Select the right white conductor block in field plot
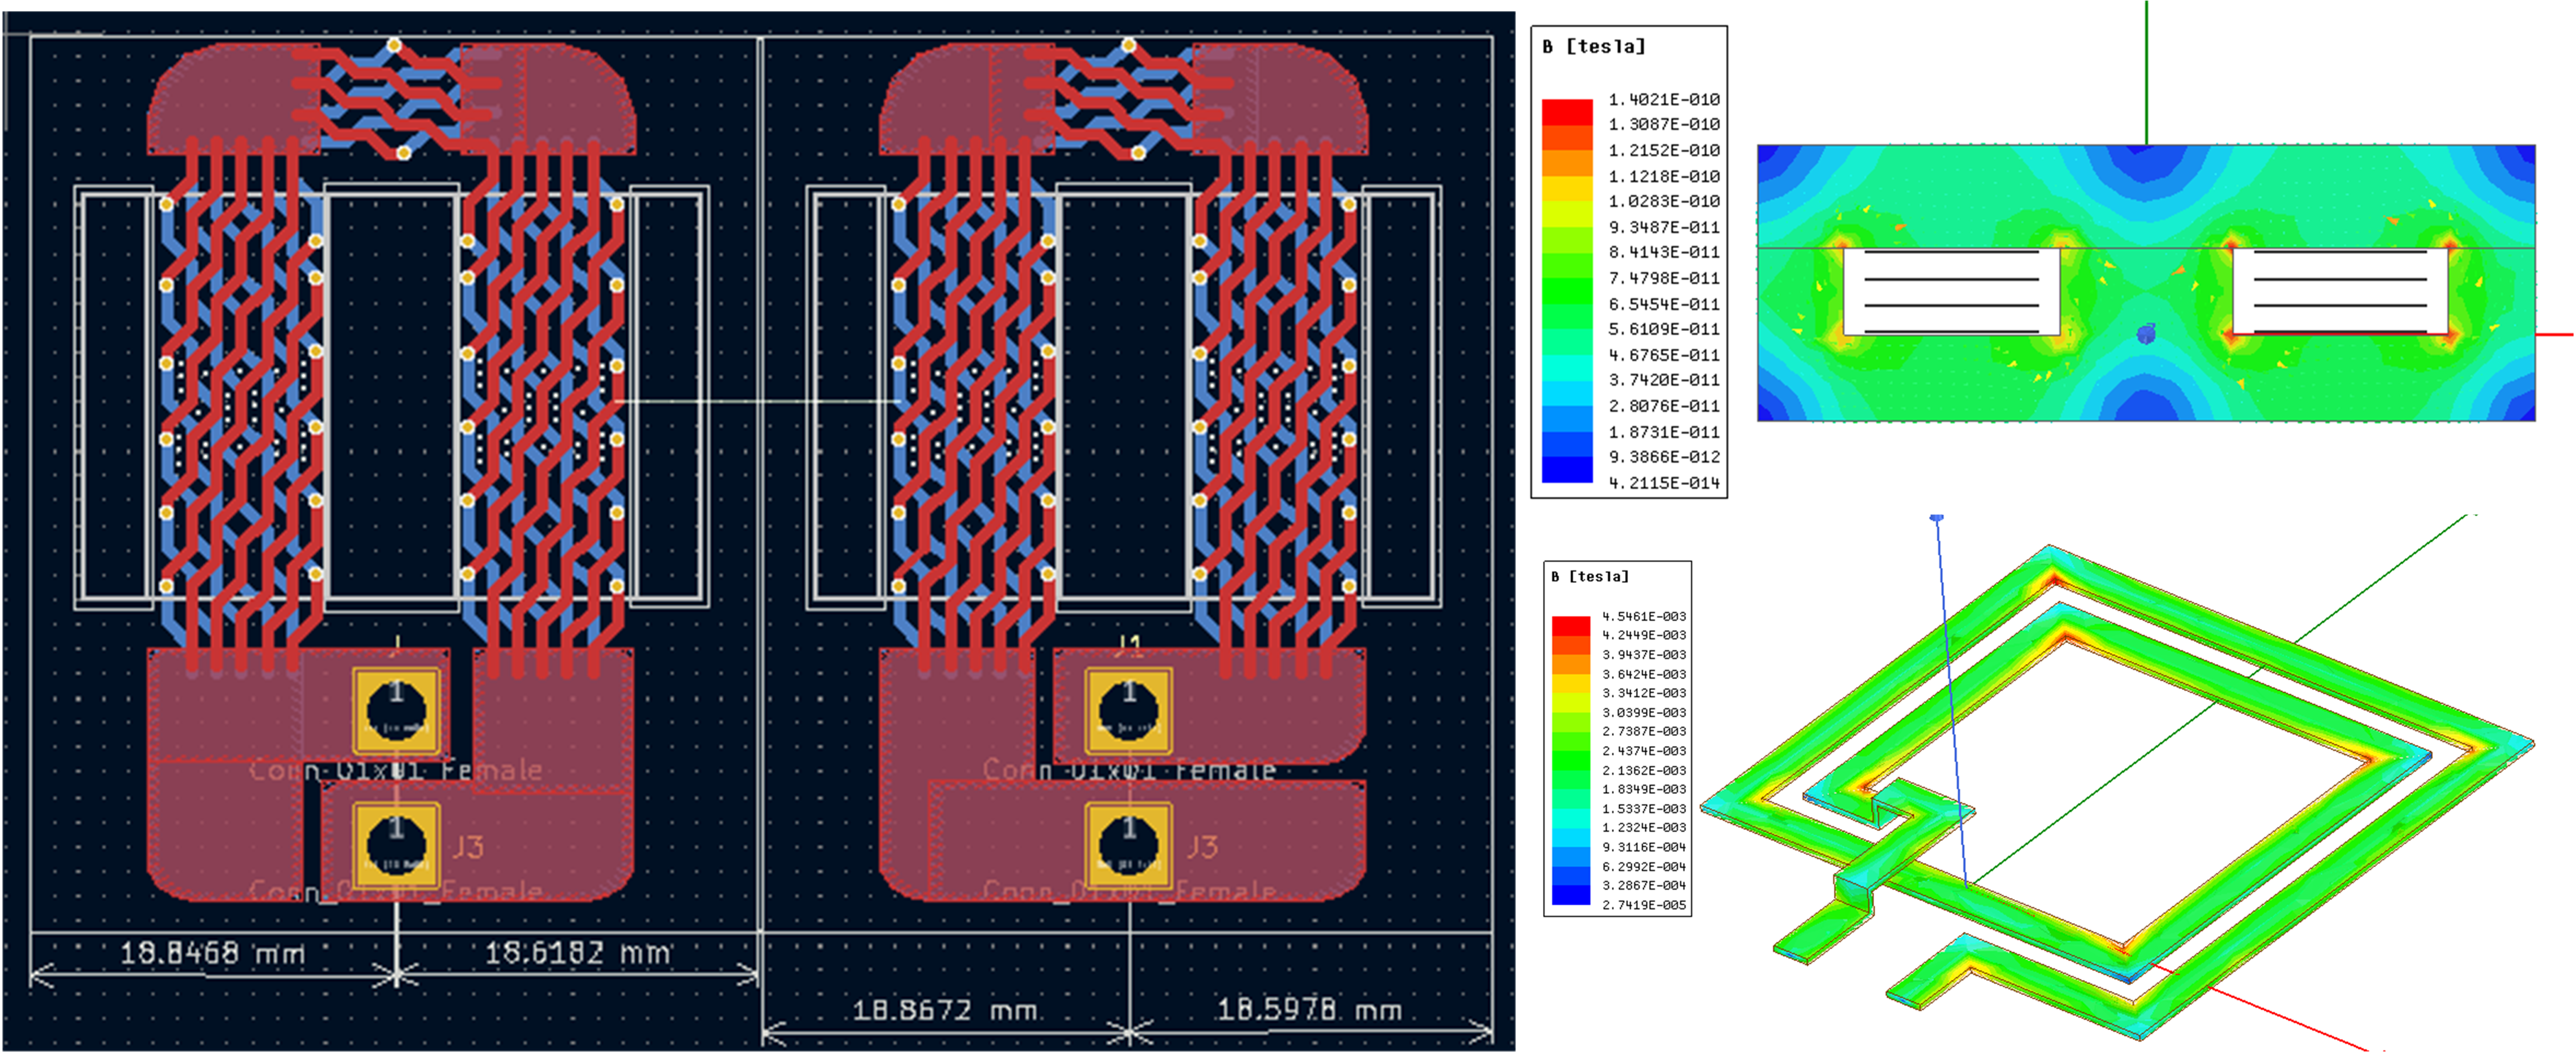Viewport: 2576px width, 1052px height. pyautogui.click(x=2340, y=291)
